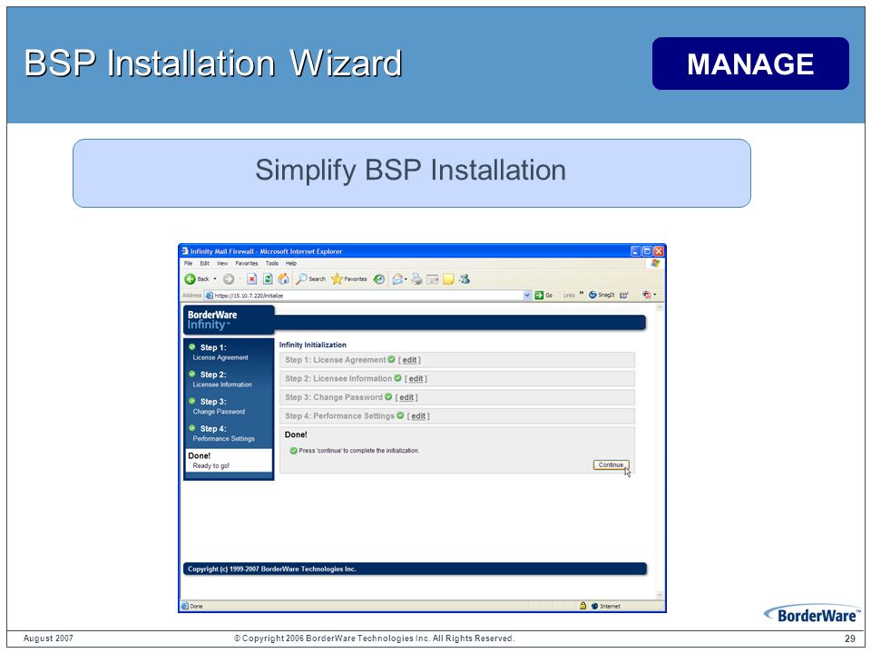Viewport: 871px width, 653px height.
Task: Click the browser vertical scrollbar down arrow
Action: 660,595
